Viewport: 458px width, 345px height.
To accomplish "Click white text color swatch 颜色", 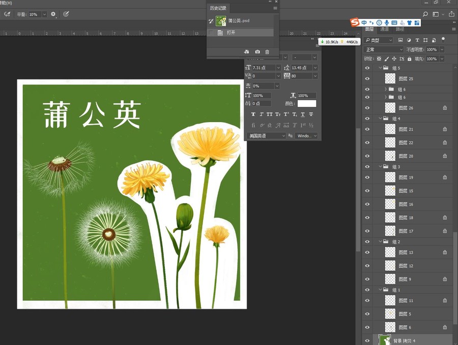I will (x=307, y=103).
